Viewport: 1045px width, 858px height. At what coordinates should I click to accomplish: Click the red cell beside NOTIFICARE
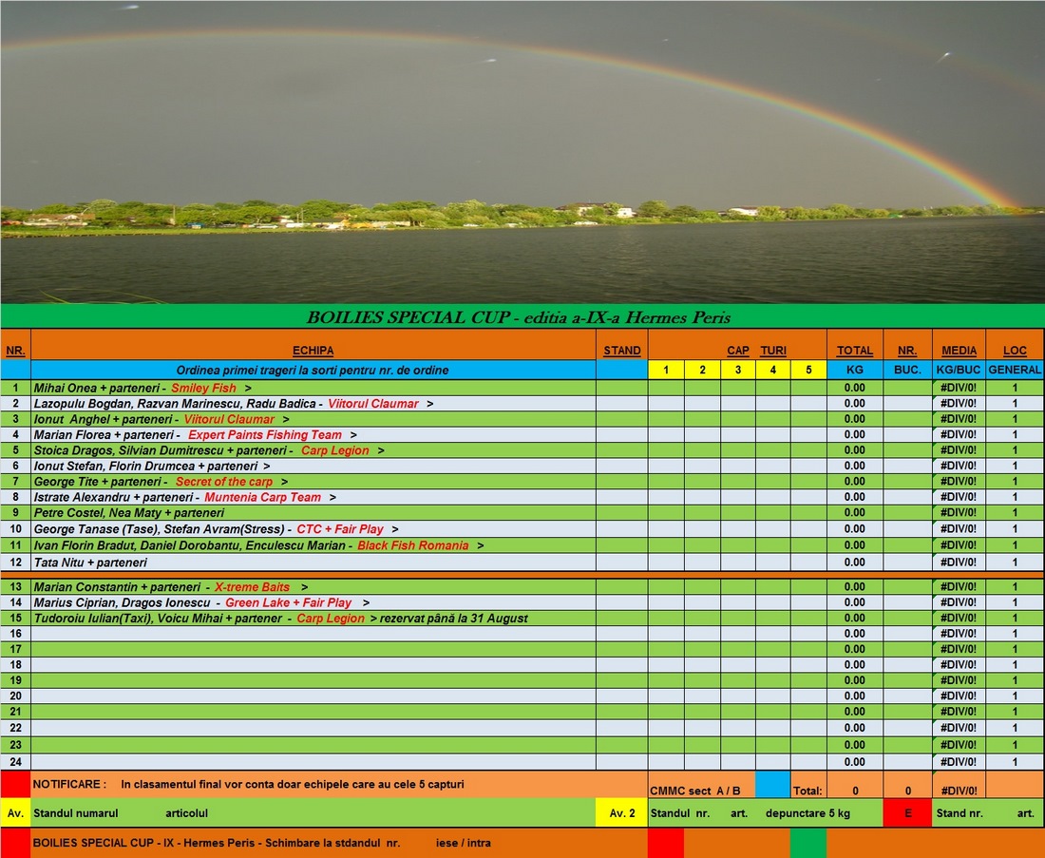15,785
